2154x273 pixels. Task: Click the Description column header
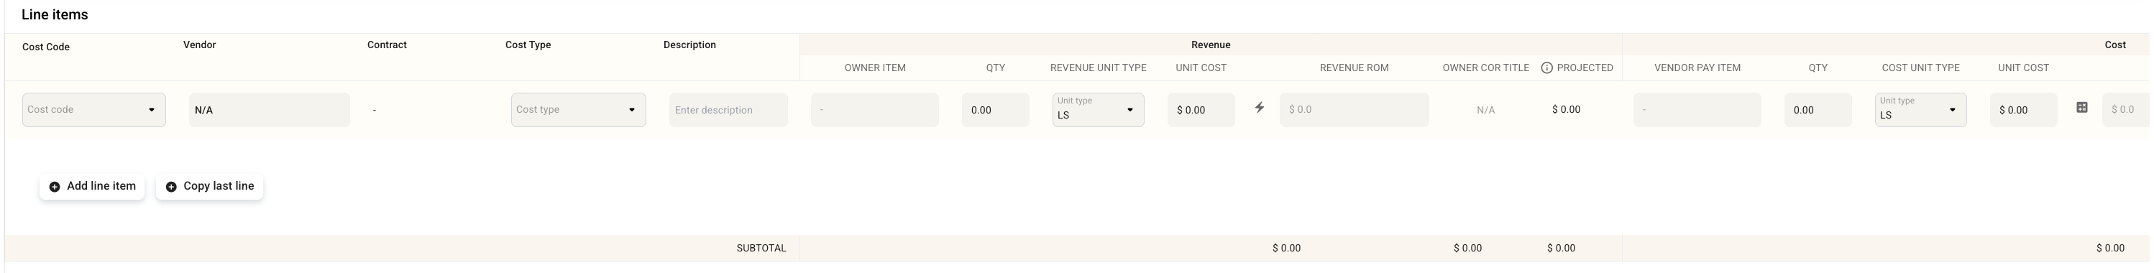(690, 45)
